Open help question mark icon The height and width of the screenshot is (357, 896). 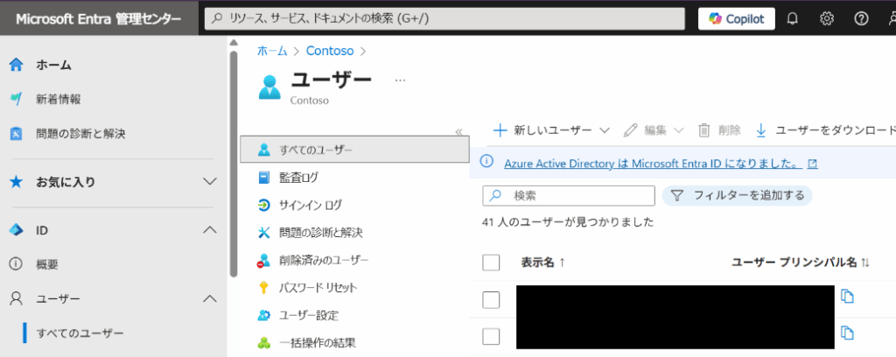point(861,19)
